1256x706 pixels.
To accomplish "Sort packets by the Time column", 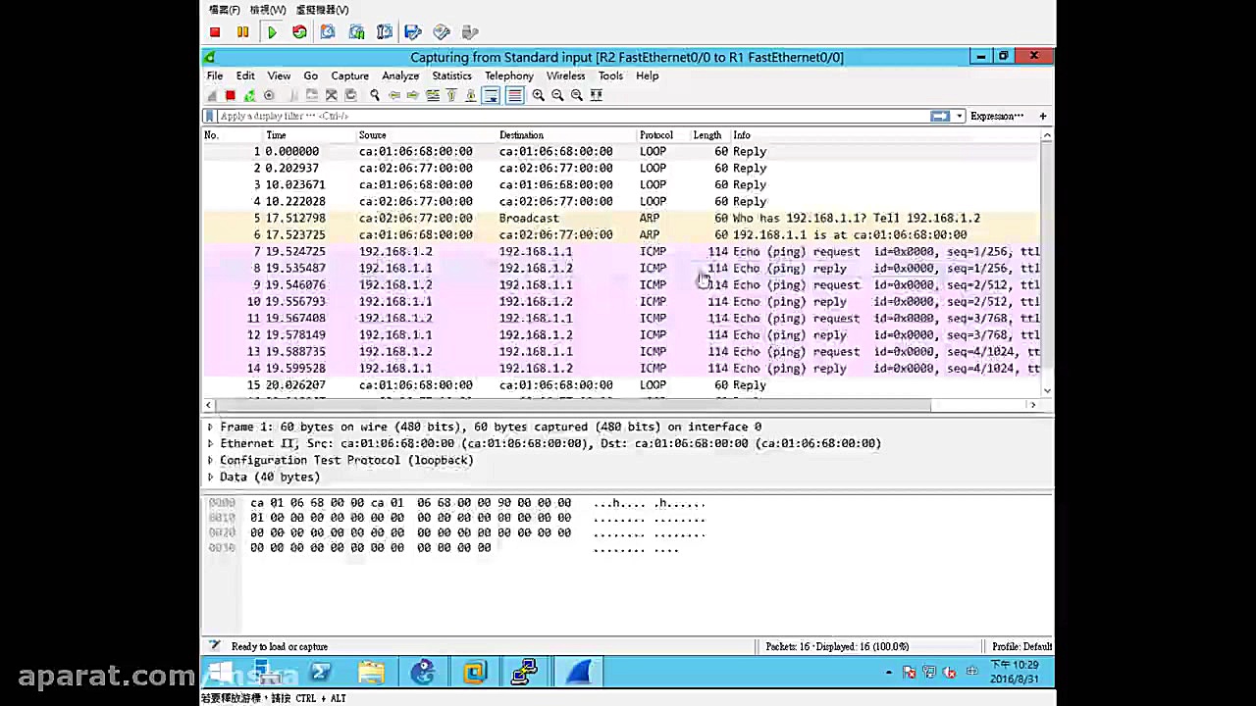I will [x=276, y=135].
